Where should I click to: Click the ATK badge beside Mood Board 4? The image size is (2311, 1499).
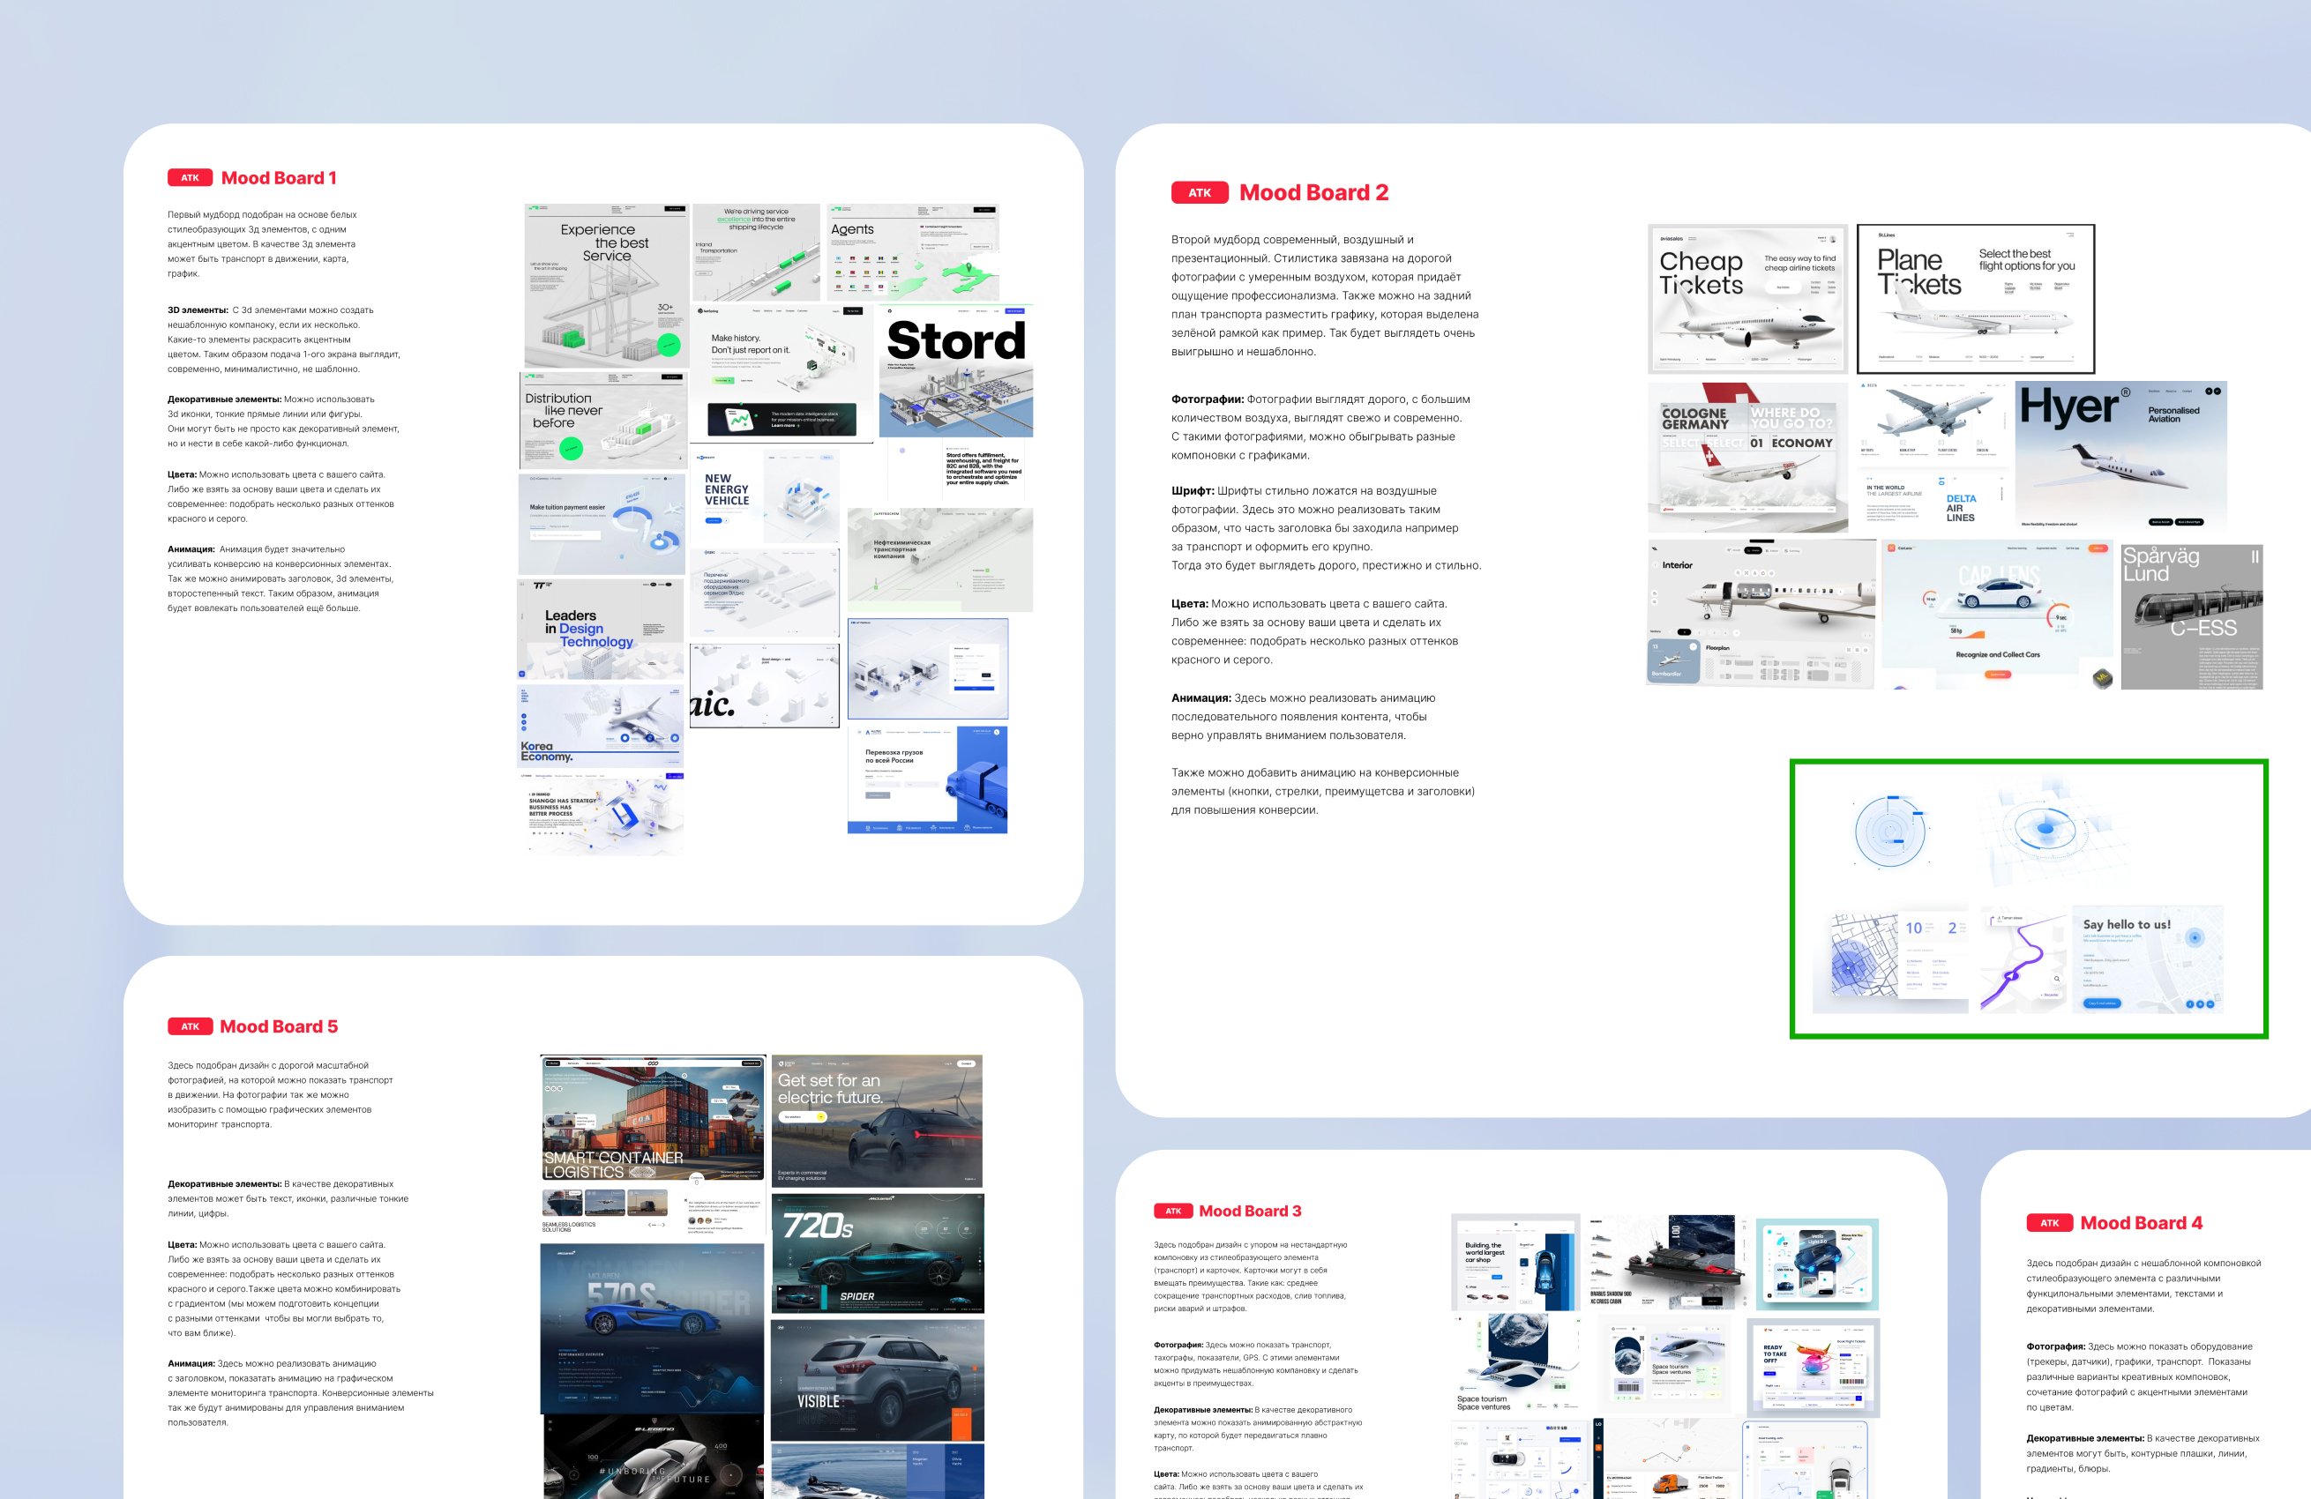pos(2049,1223)
